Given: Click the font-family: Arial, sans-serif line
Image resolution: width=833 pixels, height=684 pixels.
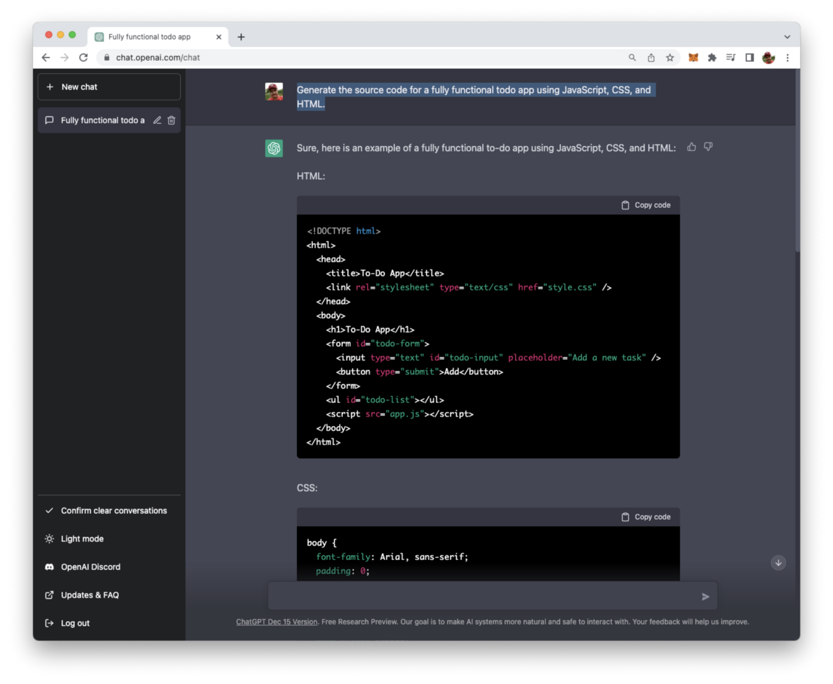Looking at the screenshot, I should tap(392, 557).
